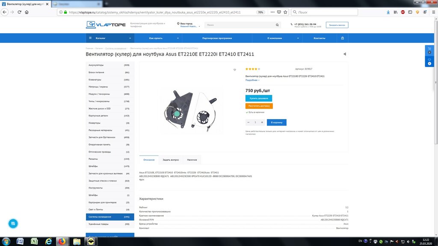Click the quantity input field
438x246 pixels.
click(255, 123)
